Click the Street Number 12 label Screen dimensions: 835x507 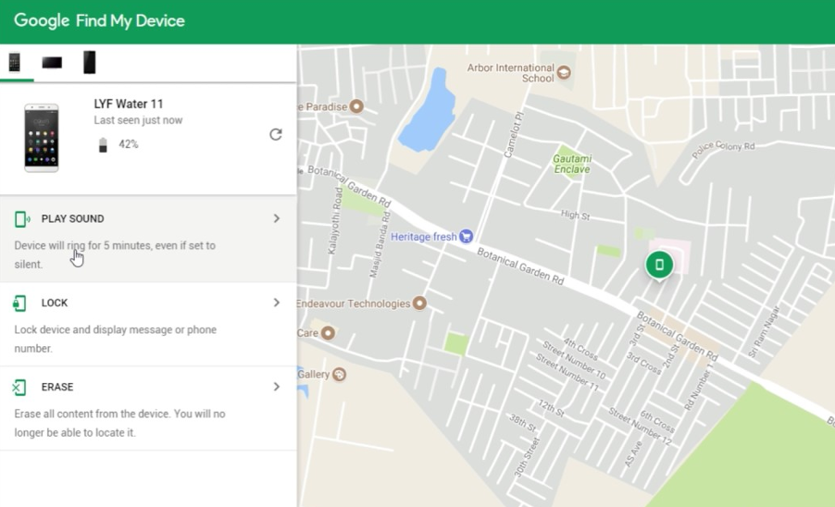click(640, 427)
